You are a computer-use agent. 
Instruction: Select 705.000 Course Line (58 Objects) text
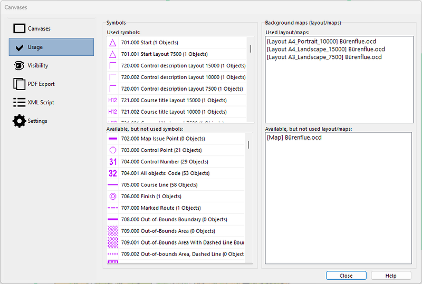pyautogui.click(x=159, y=185)
